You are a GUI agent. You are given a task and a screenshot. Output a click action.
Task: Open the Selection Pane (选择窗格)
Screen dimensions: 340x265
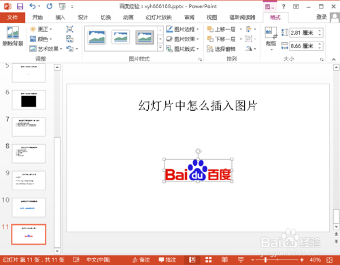coord(221,49)
